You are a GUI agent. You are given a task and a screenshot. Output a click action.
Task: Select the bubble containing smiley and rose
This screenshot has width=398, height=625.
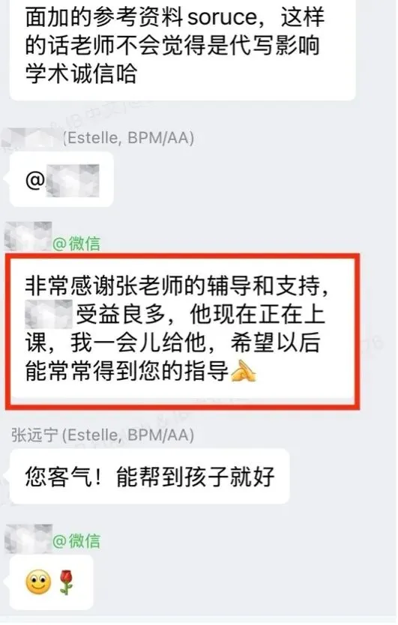[51, 582]
